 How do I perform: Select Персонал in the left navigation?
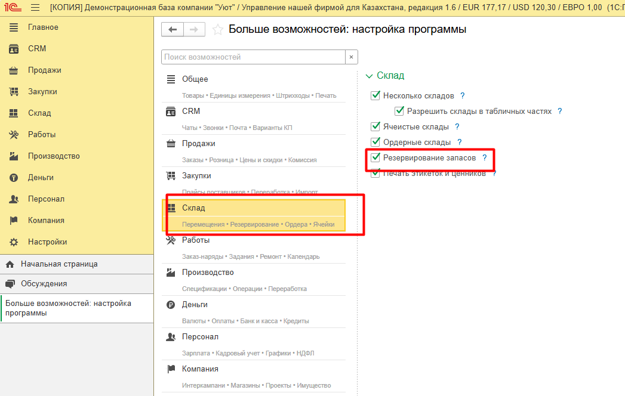coord(46,199)
